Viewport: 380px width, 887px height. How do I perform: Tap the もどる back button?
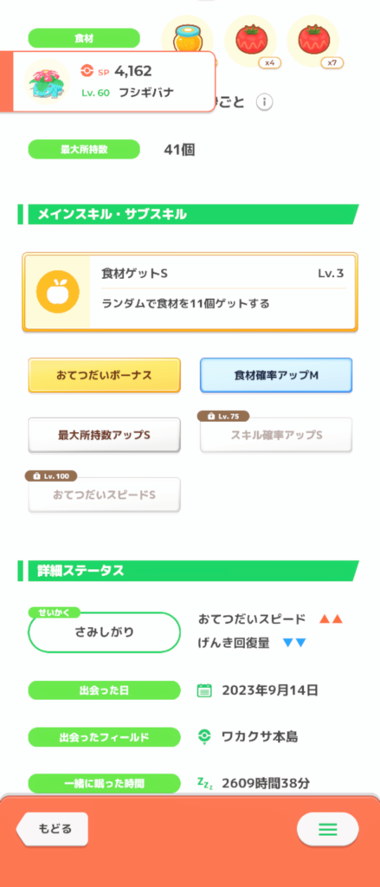[52, 829]
